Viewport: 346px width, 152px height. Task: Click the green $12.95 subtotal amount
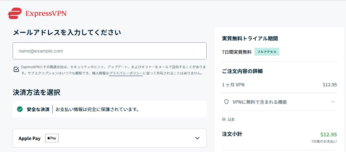(x=329, y=134)
